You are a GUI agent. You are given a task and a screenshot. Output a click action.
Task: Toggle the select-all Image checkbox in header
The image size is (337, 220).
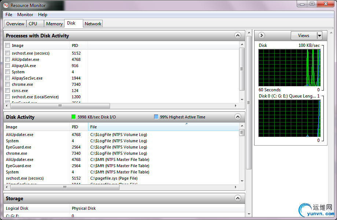pyautogui.click(x=8, y=45)
